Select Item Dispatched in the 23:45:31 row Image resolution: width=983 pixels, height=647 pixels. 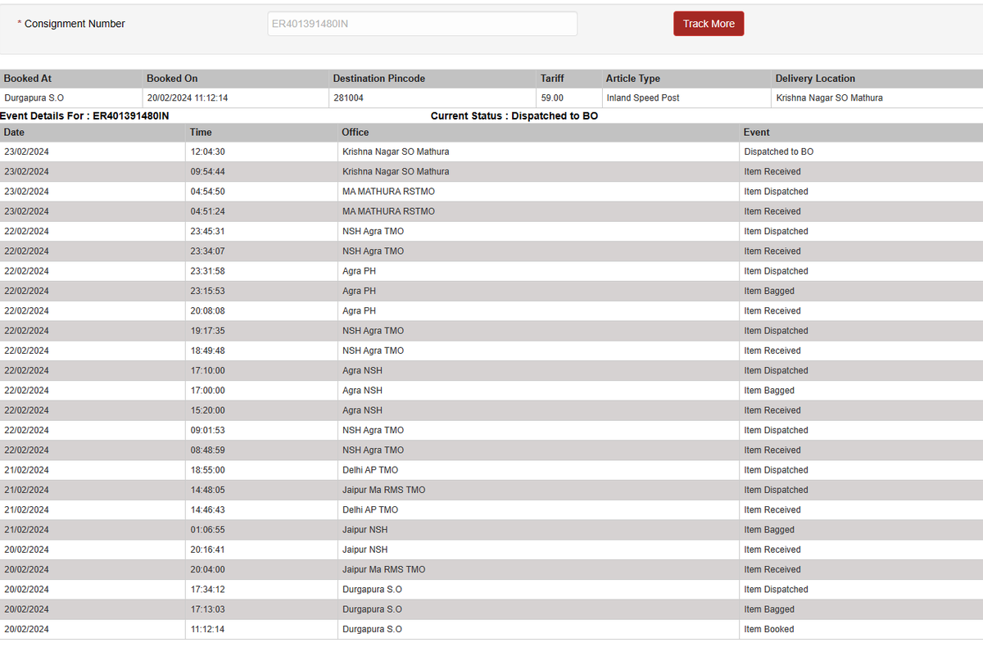pos(776,231)
